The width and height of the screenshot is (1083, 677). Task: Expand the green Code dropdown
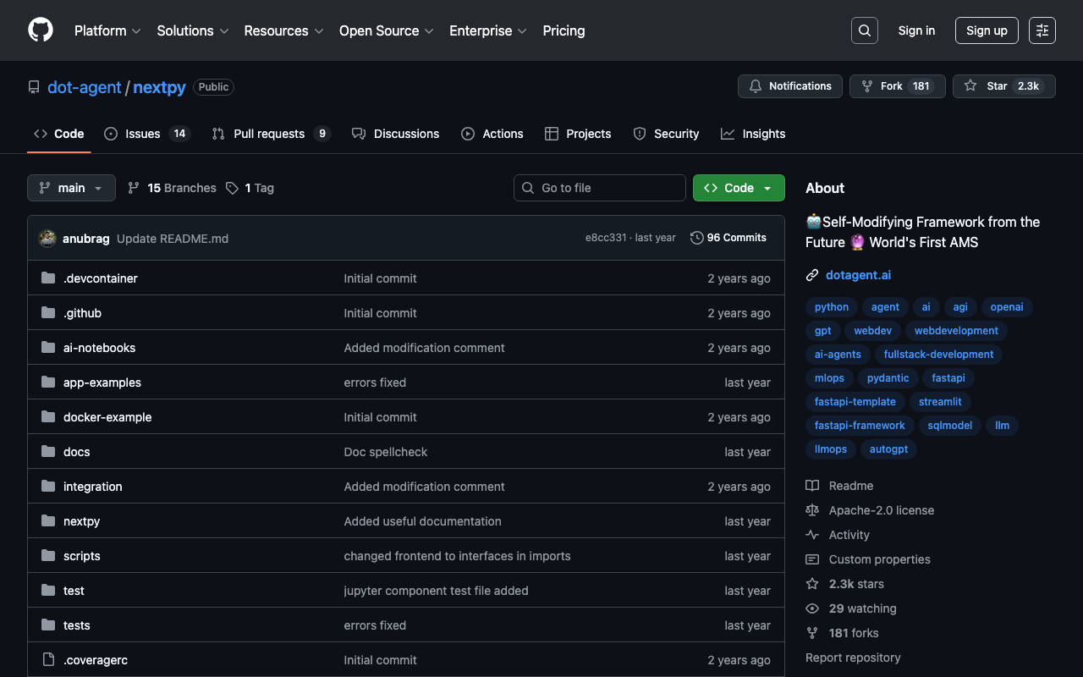pyautogui.click(x=738, y=188)
